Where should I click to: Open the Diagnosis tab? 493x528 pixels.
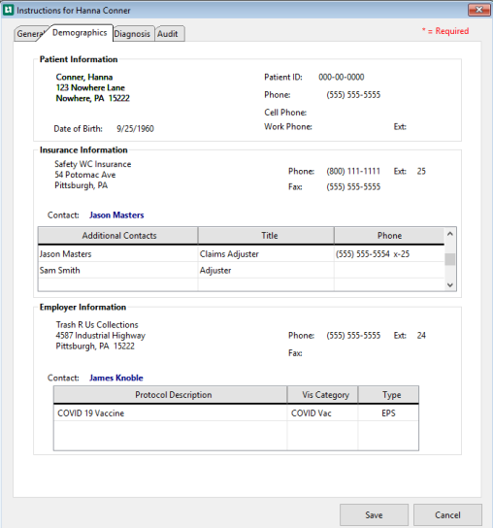[132, 34]
